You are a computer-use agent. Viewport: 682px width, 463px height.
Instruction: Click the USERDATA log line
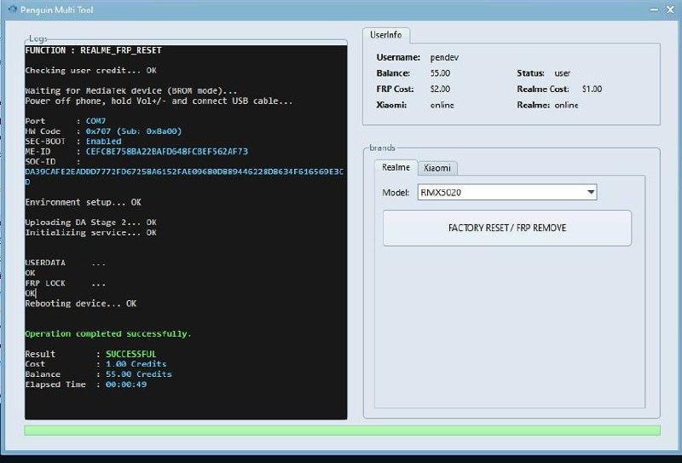pyautogui.click(x=66, y=263)
